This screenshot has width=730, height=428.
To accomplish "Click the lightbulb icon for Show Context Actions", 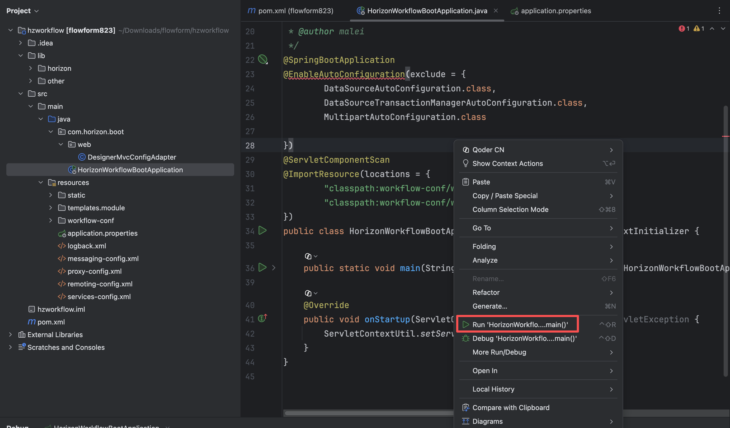I will tap(465, 163).
